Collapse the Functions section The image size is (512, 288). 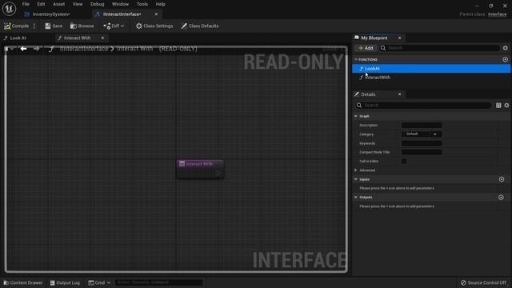tap(355, 59)
